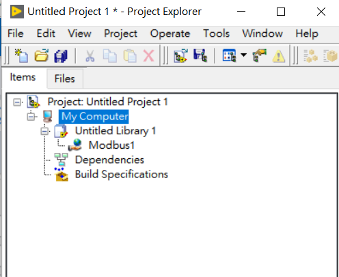Collapse the My Computer tree node

pyautogui.click(x=31, y=117)
